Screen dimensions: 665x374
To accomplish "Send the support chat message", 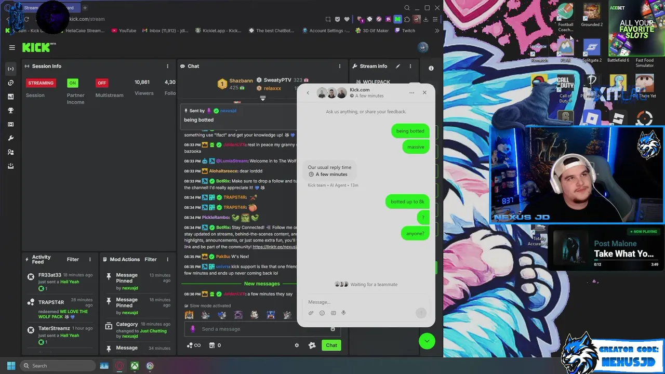I will (x=421, y=312).
